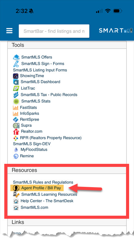Click the MyFloodStatus droplet icon
134x239 pixels.
[16, 150]
